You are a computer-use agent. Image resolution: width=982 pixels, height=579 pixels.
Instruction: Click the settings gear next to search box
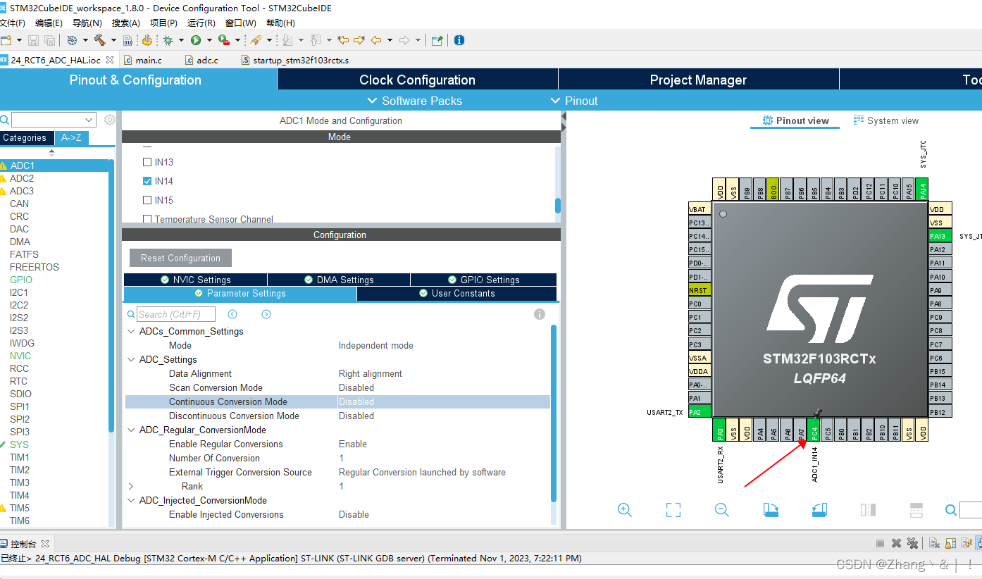(109, 120)
